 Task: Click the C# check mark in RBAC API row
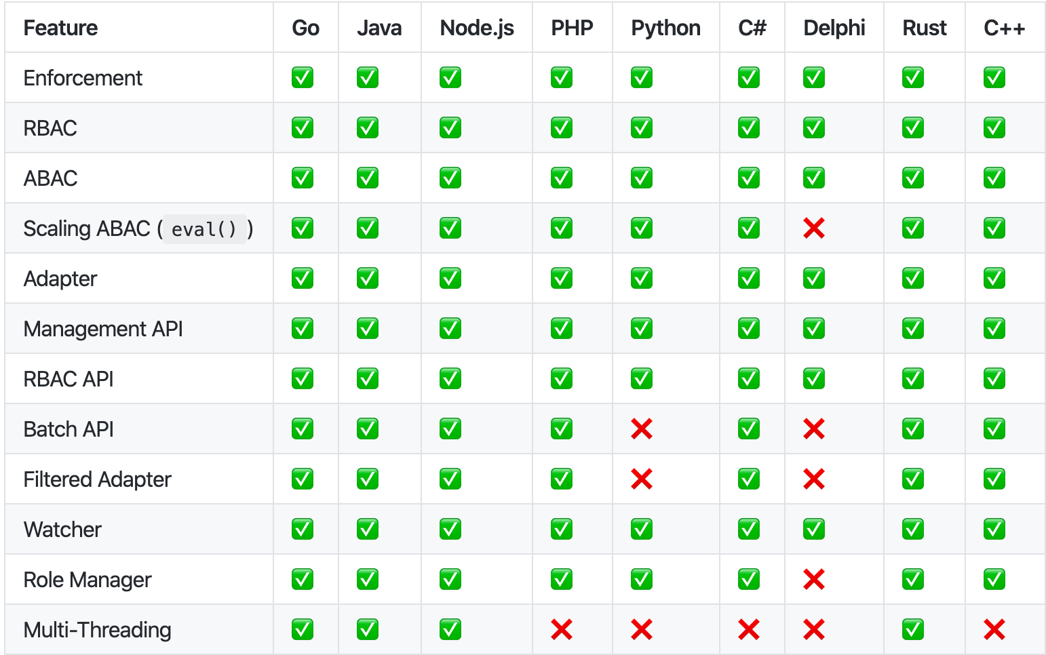pos(749,379)
